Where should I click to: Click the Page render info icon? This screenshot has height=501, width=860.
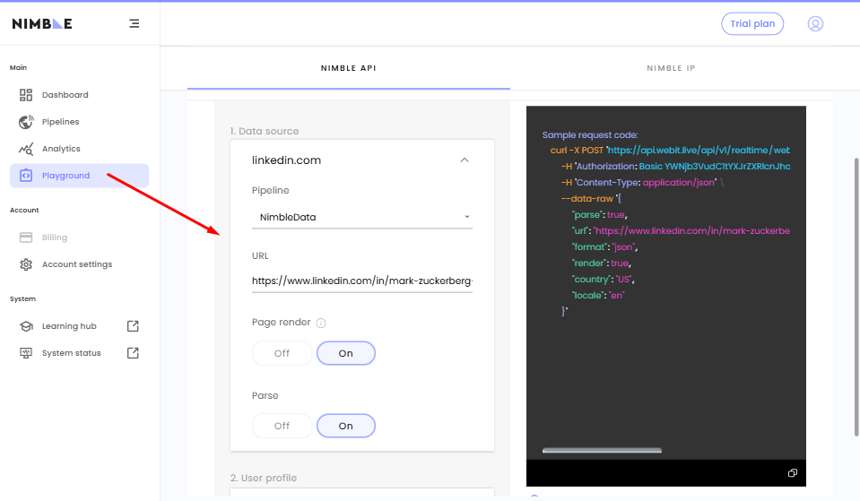[x=321, y=323]
